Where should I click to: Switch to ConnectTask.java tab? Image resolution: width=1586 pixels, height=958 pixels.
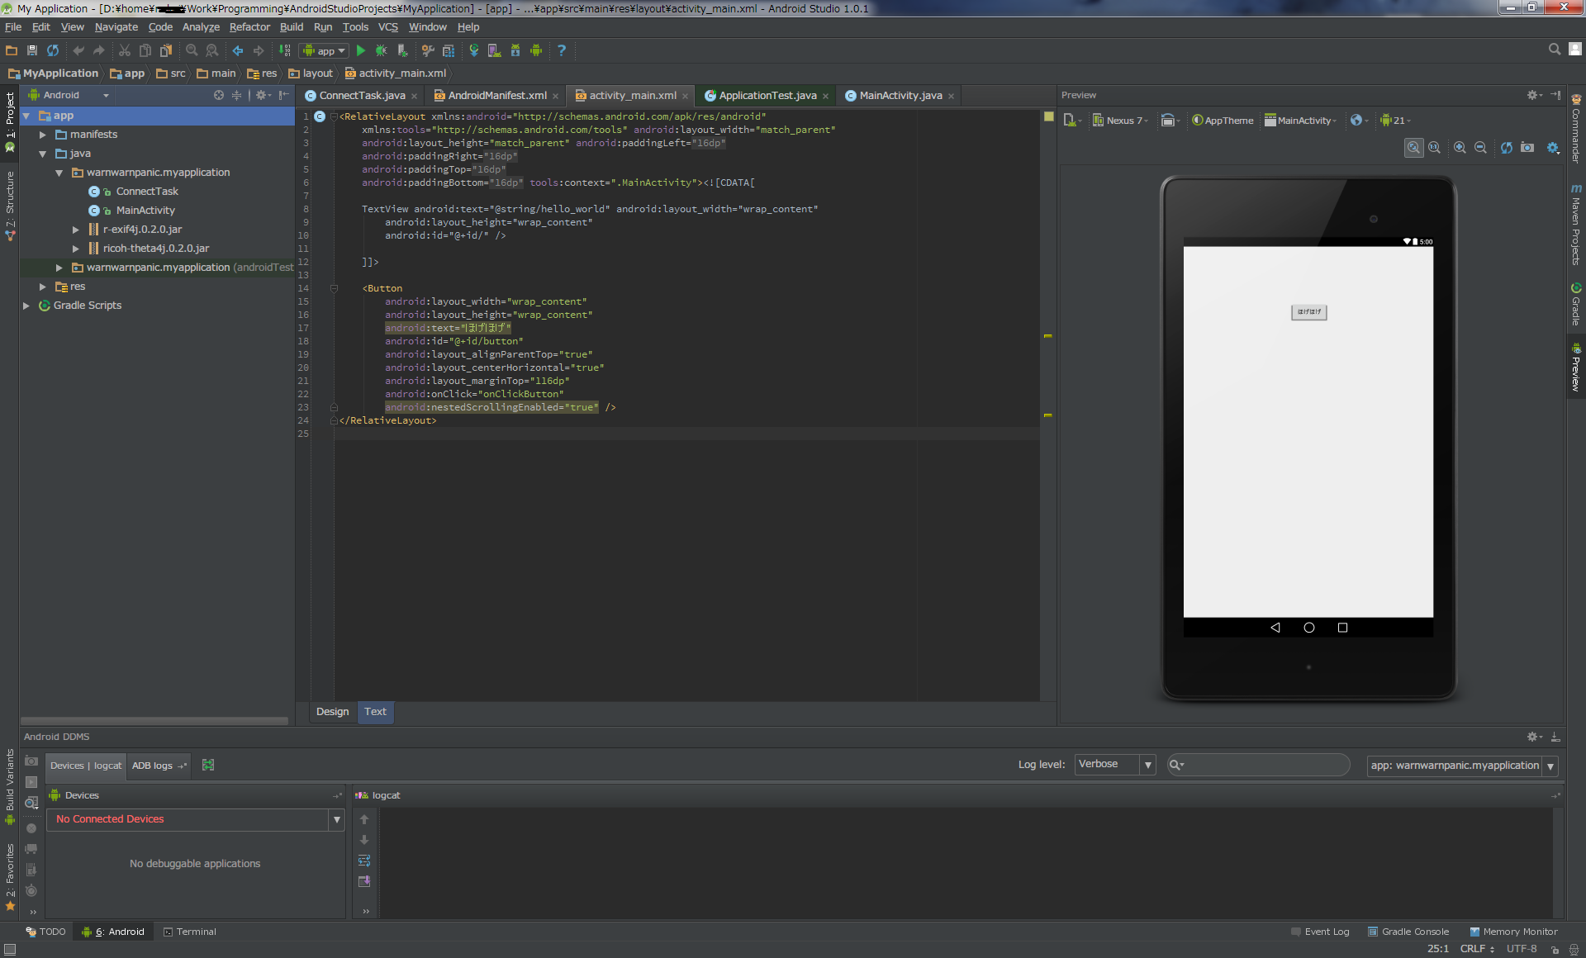[x=362, y=96]
